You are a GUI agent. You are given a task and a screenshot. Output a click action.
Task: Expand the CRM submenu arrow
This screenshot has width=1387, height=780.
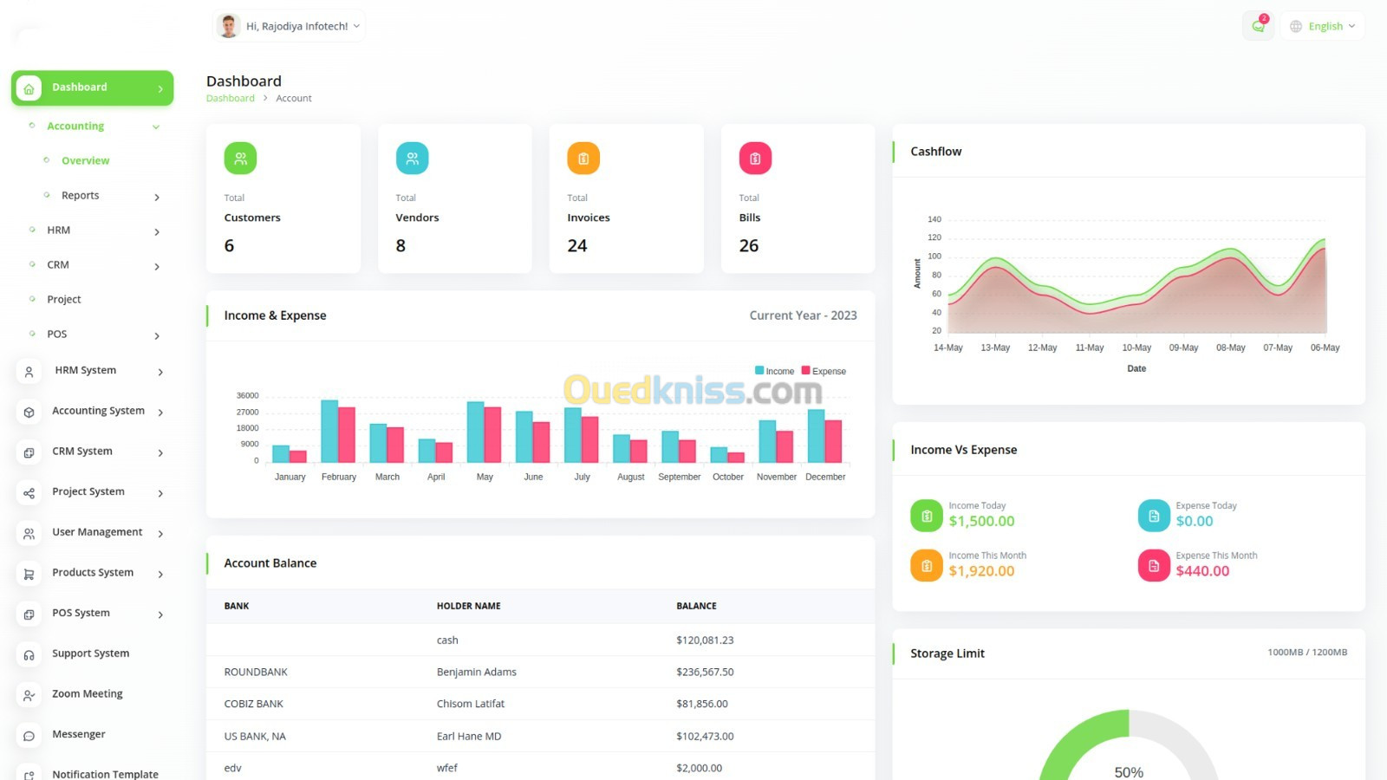pos(157,267)
